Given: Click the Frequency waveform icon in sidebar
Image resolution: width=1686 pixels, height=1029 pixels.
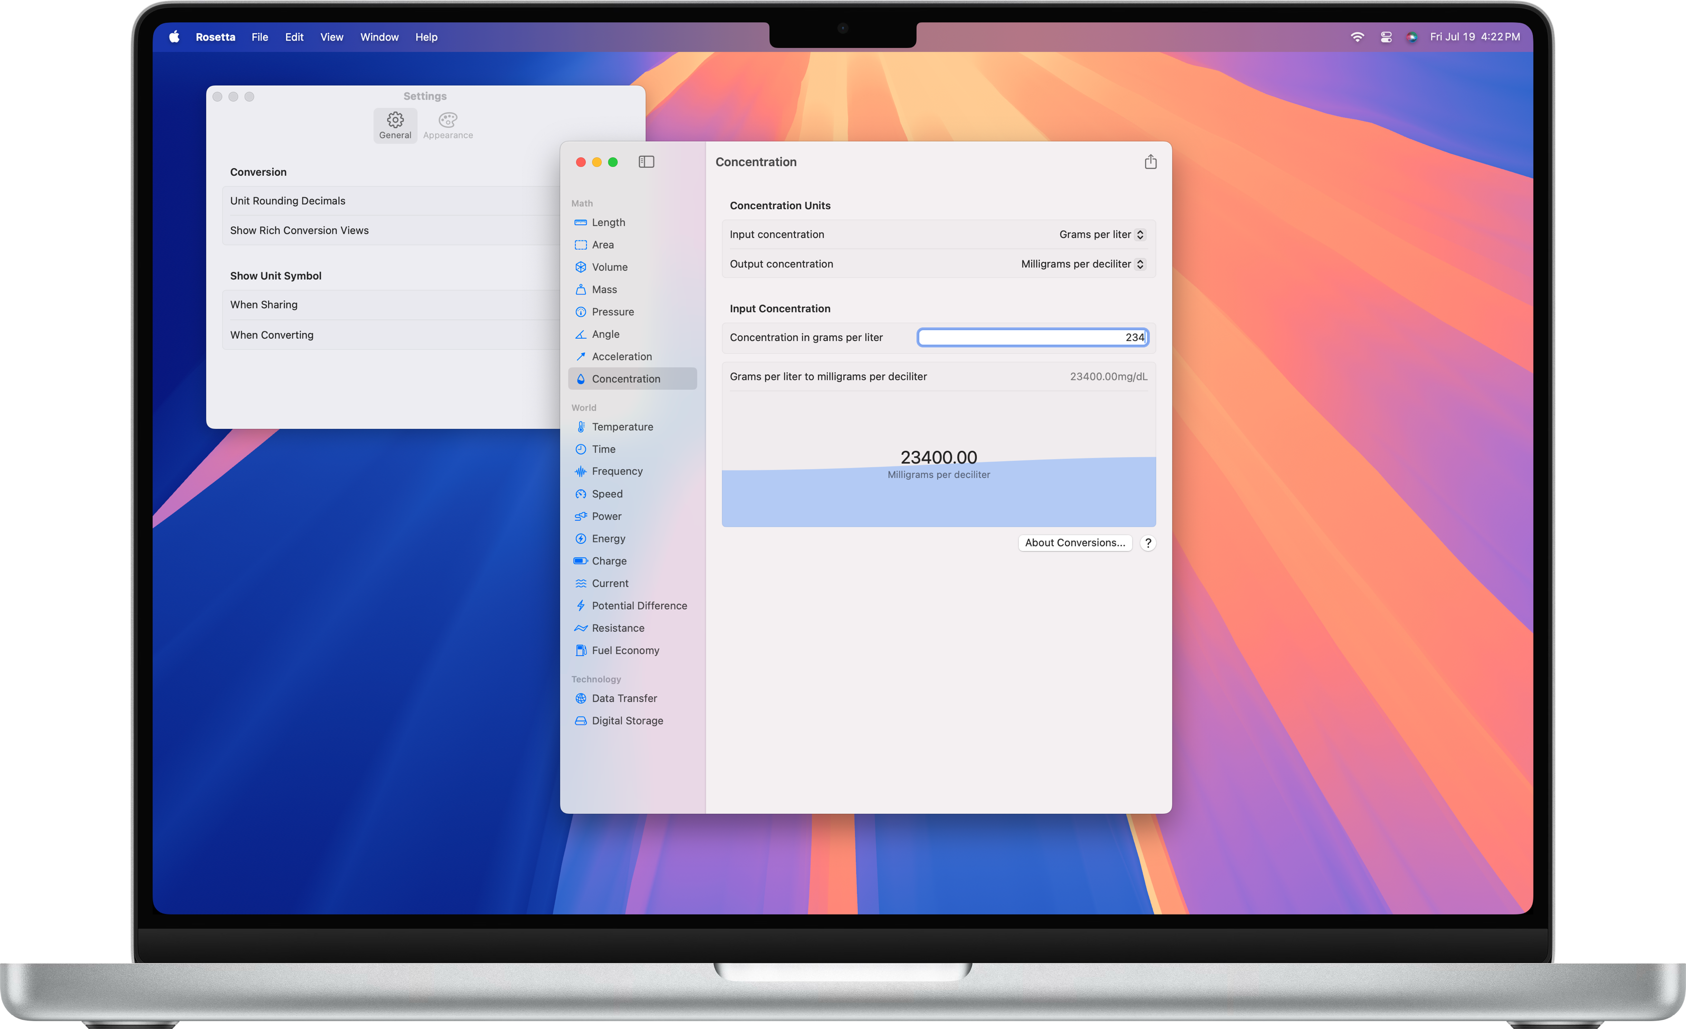Looking at the screenshot, I should point(580,471).
